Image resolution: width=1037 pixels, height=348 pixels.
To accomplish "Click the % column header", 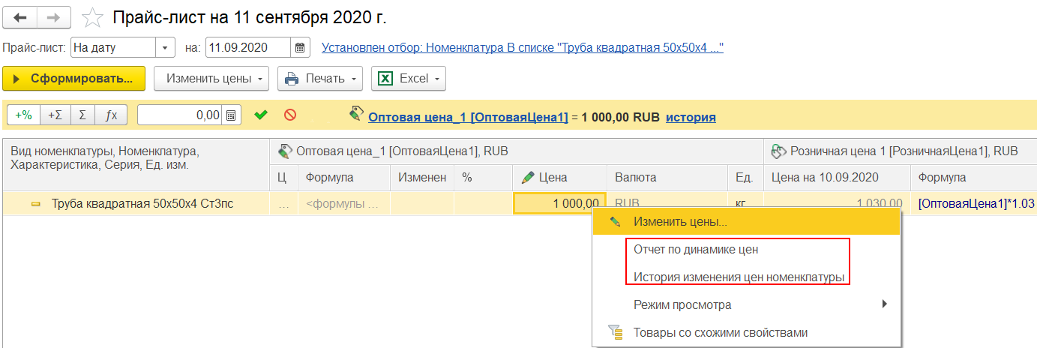I will [484, 178].
